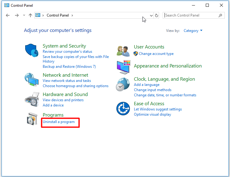The height and width of the screenshot is (177, 230).
Task: Open the Ease of Access icon
Action: [x=123, y=108]
